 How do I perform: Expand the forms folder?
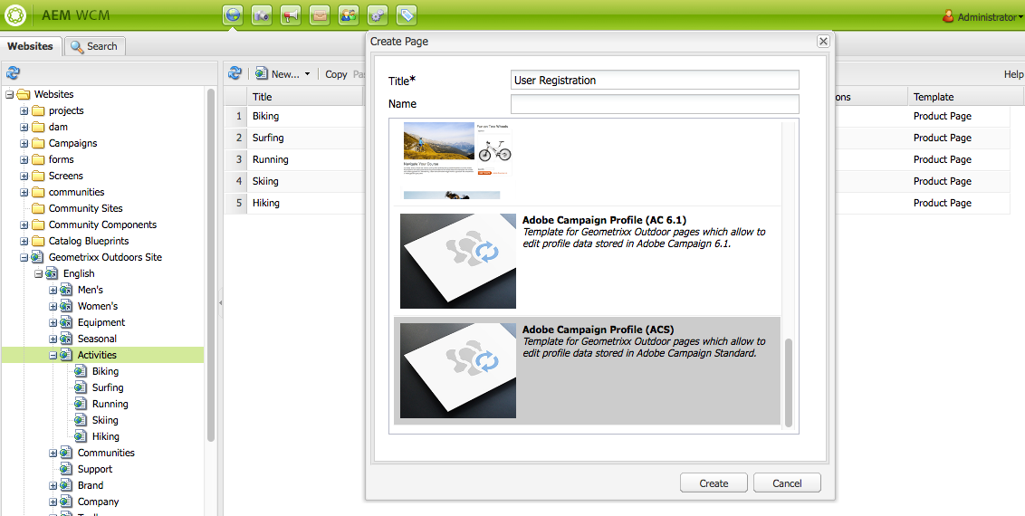pos(24,160)
